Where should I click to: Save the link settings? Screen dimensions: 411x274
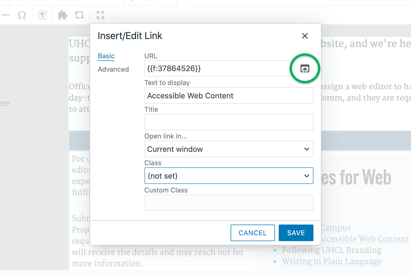click(296, 233)
